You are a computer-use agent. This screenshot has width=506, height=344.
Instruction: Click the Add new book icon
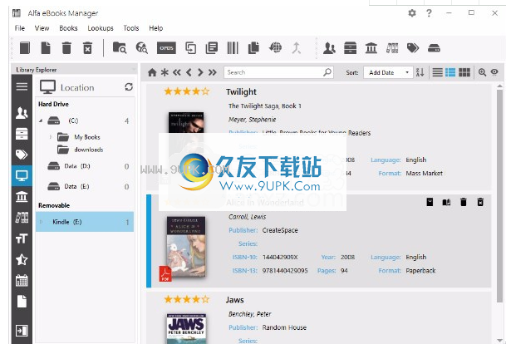[x=25, y=48]
